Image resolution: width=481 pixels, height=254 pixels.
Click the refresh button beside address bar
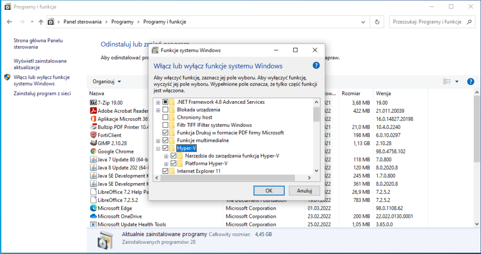(x=377, y=22)
